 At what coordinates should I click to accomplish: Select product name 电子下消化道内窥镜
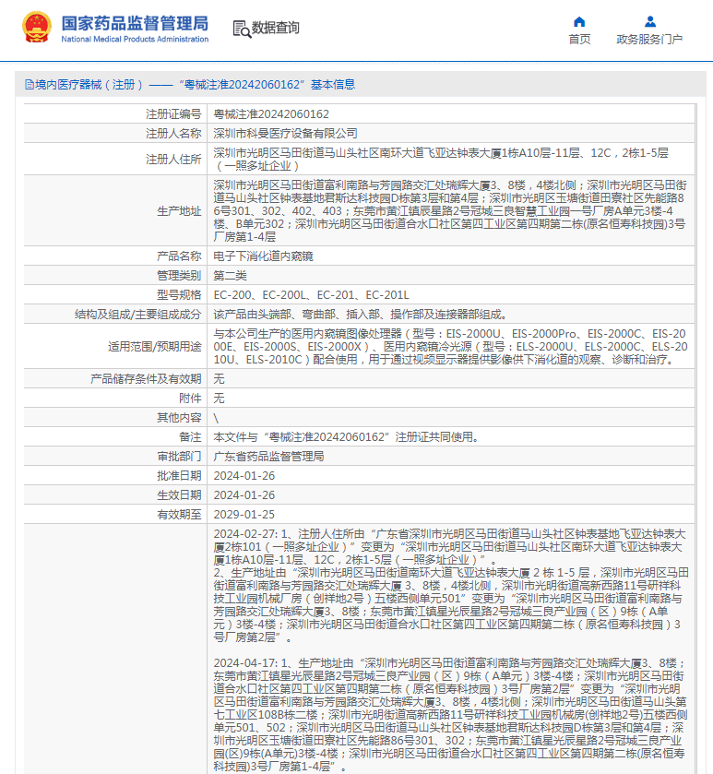pos(263,256)
